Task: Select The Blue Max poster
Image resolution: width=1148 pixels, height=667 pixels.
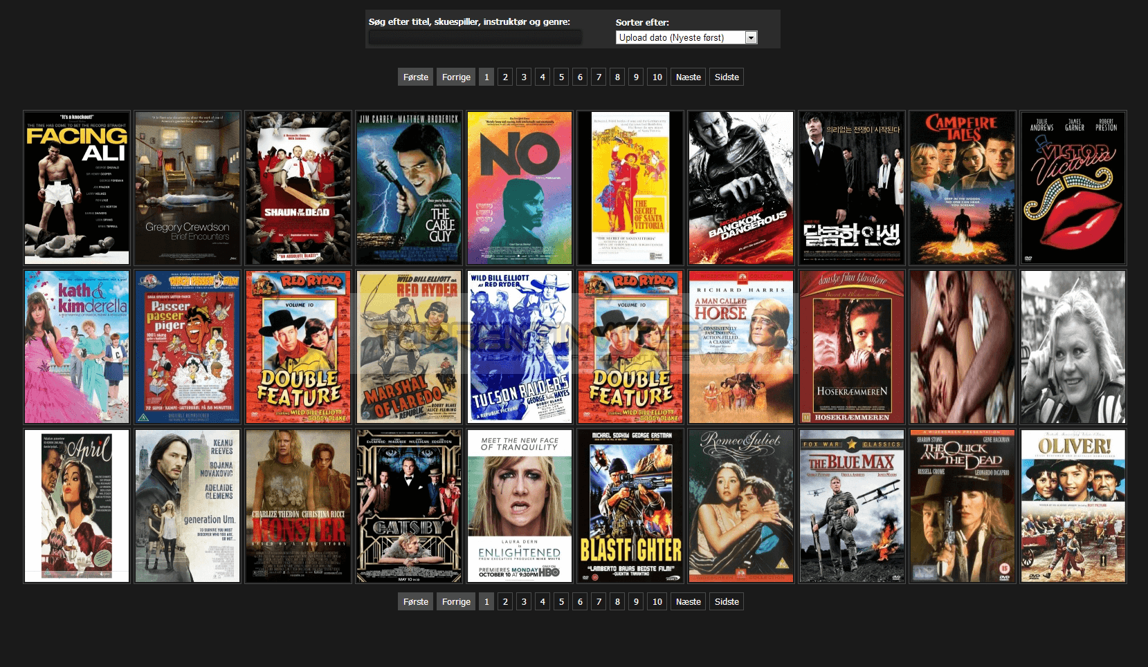Action: point(852,506)
